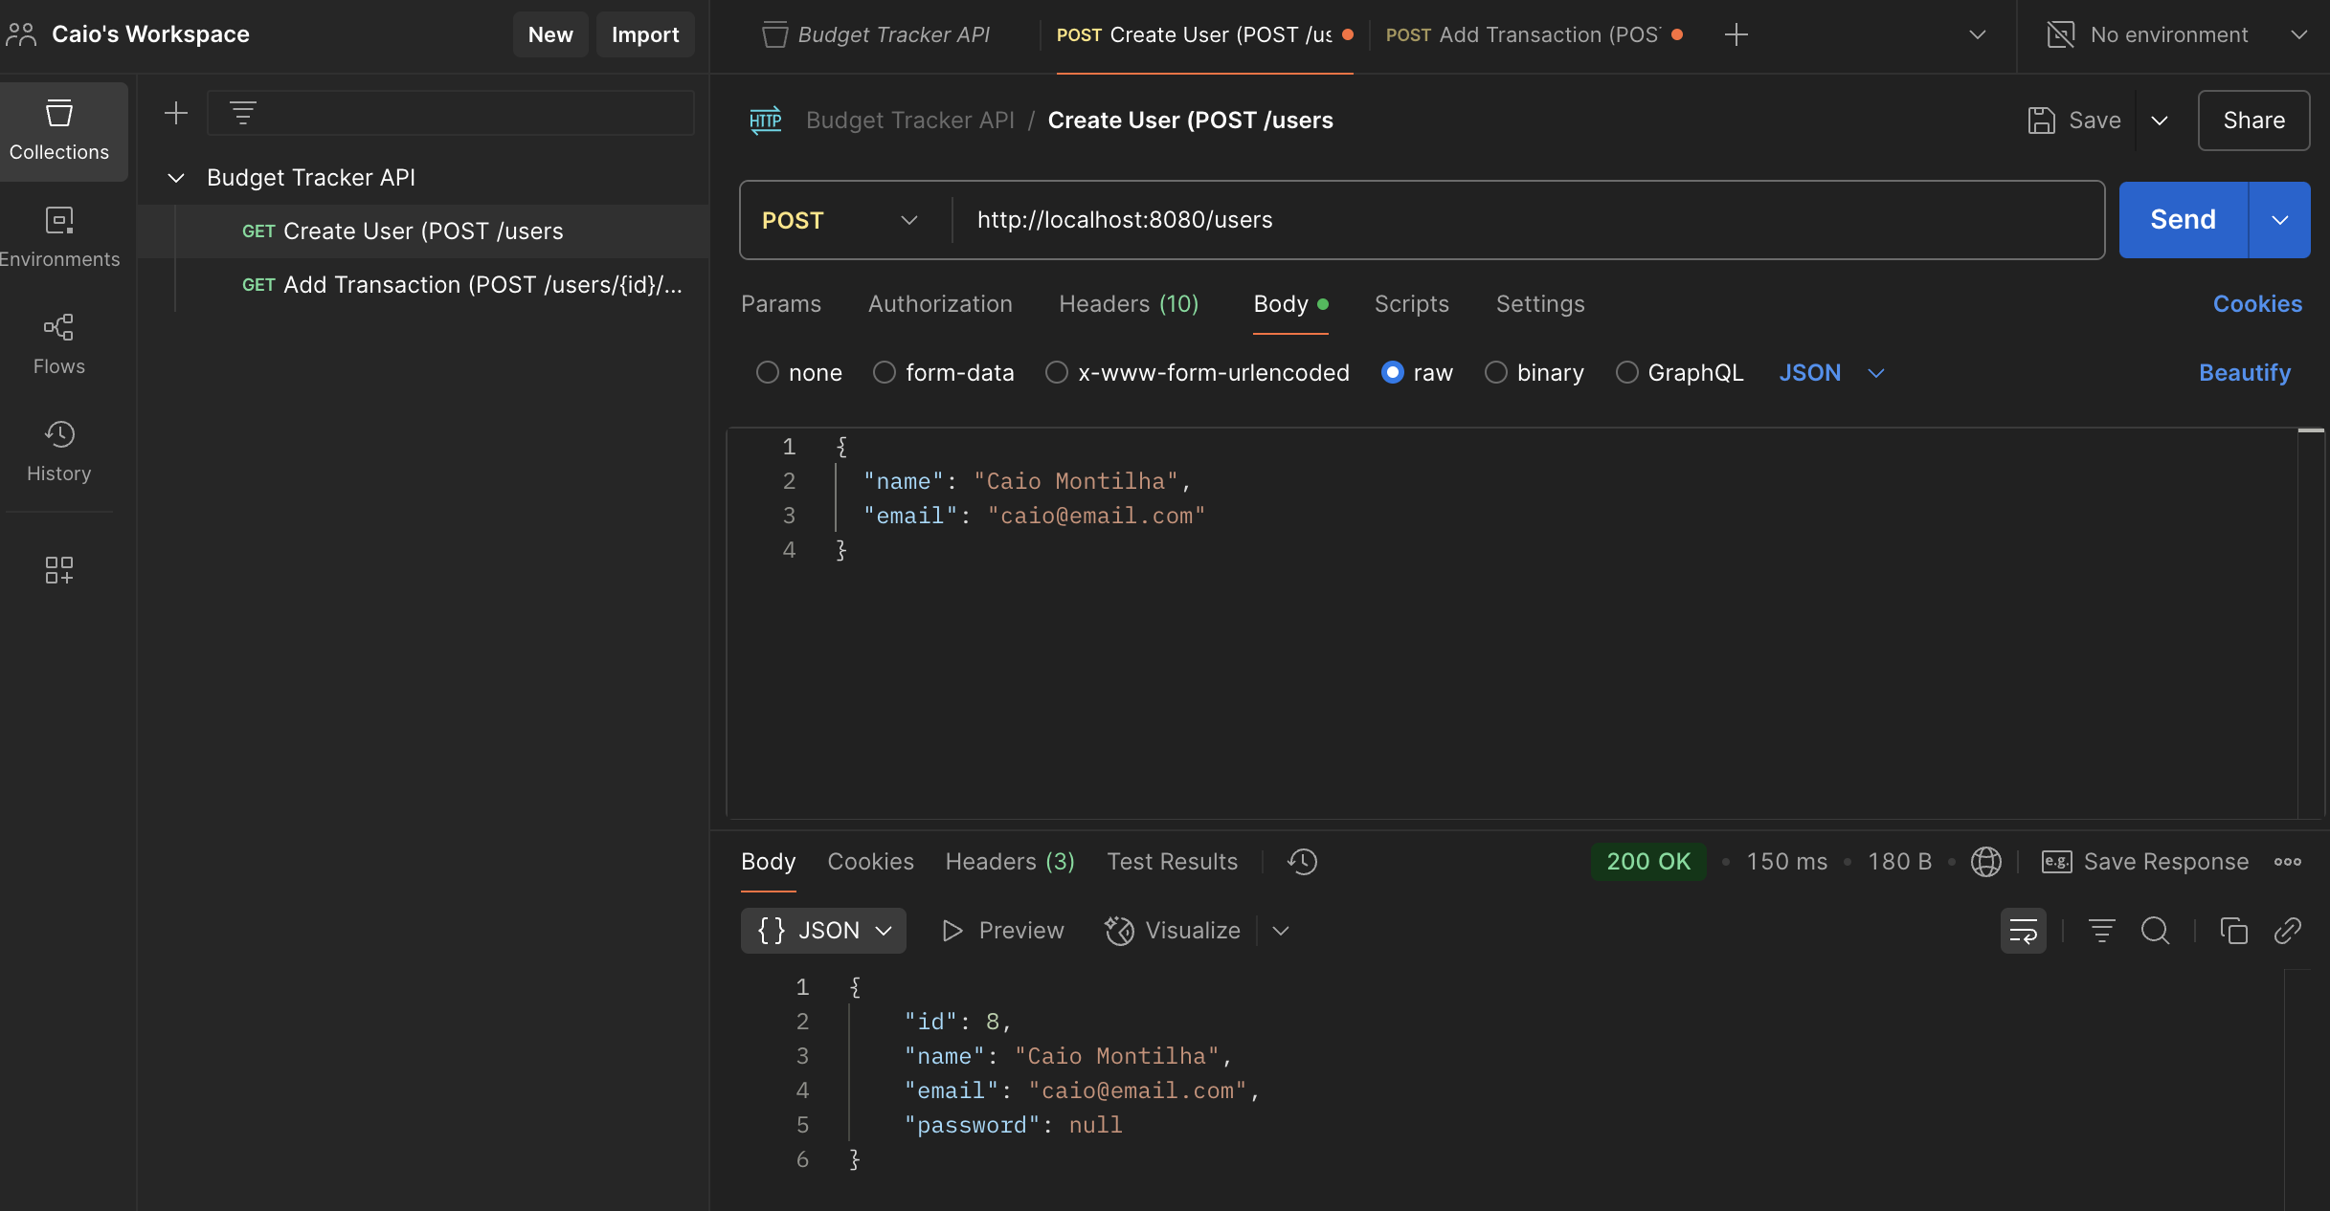Viewport: 2330px width, 1211px height.
Task: Switch to the Params tab
Action: click(x=781, y=304)
